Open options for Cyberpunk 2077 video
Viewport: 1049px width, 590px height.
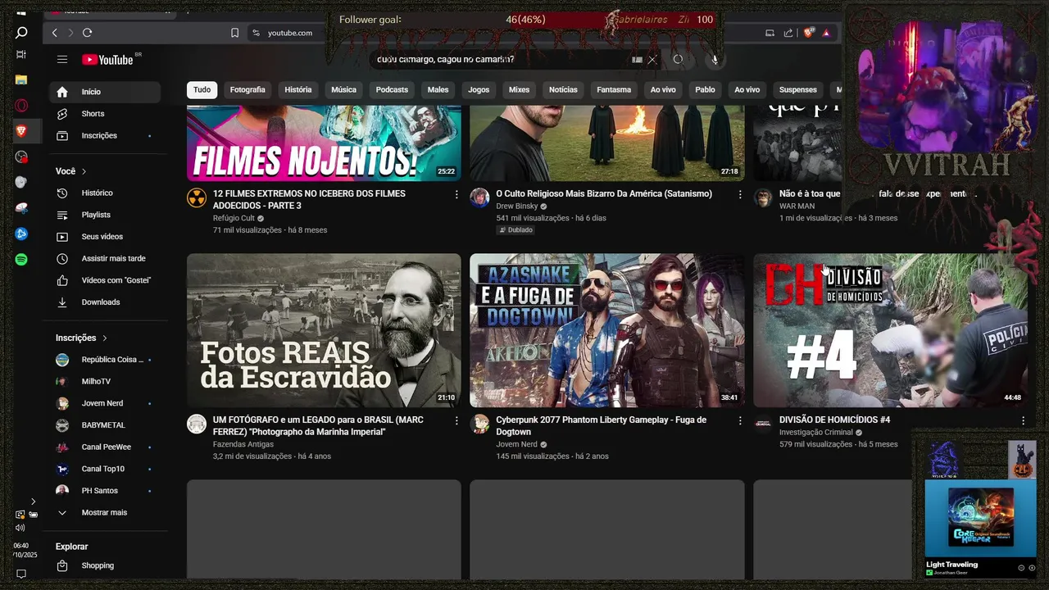coord(740,420)
